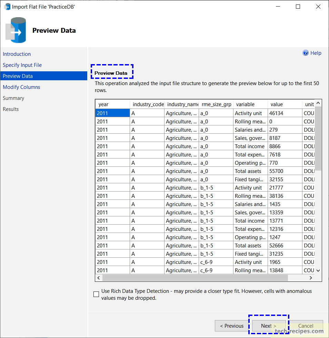Cancel the import wizard
The width and height of the screenshot is (329, 338).
[306, 326]
